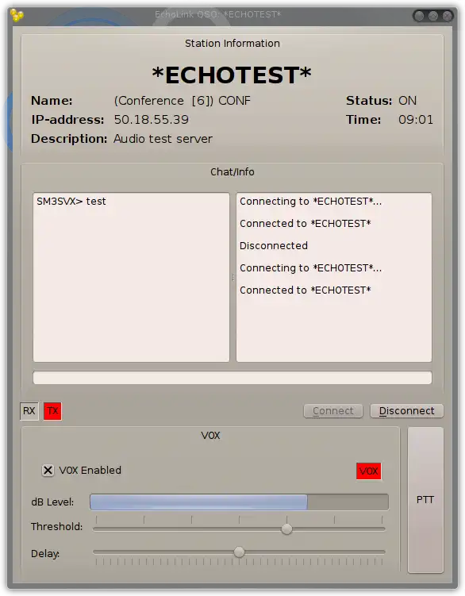Click the 'SM3SVX> test' chat message
465x596 pixels.
[71, 202]
